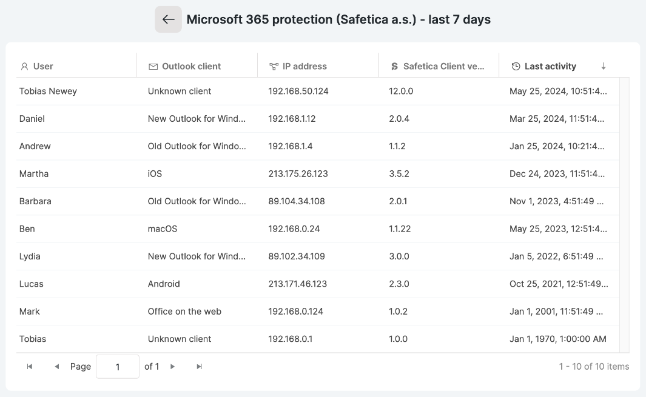Image resolution: width=646 pixels, height=397 pixels.
Task: Select user Ben
Action: [27, 229]
